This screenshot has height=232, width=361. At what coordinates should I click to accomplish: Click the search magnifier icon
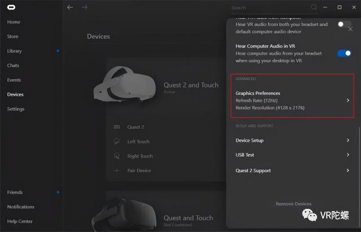(314, 7)
